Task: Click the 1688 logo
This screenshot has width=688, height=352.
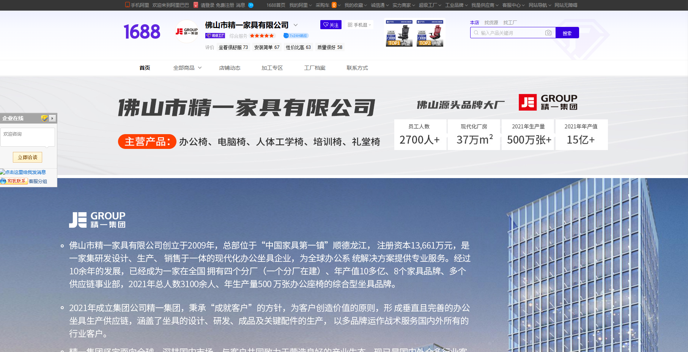Action: click(142, 32)
